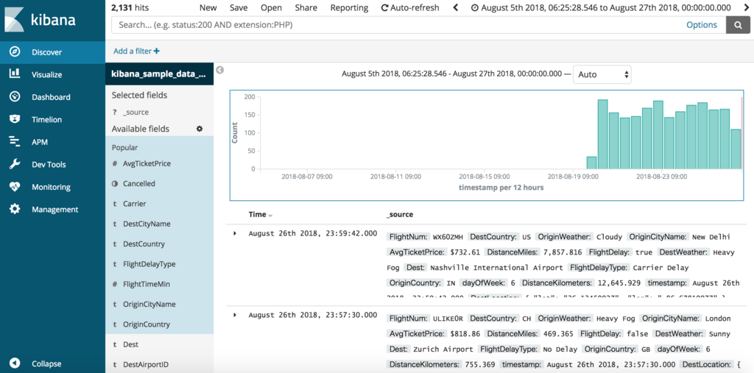This screenshot has height=373, width=754.
Task: Click the Popular section label
Action: [124, 148]
